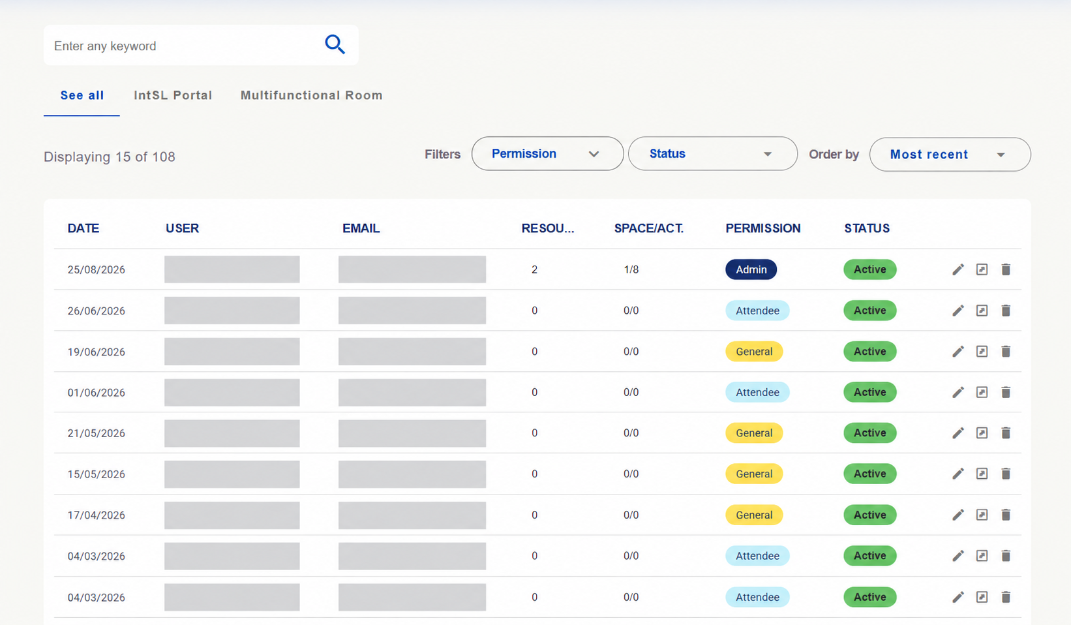Open details for the 17/04/2026 row
This screenshot has width=1071, height=625.
coord(982,515)
